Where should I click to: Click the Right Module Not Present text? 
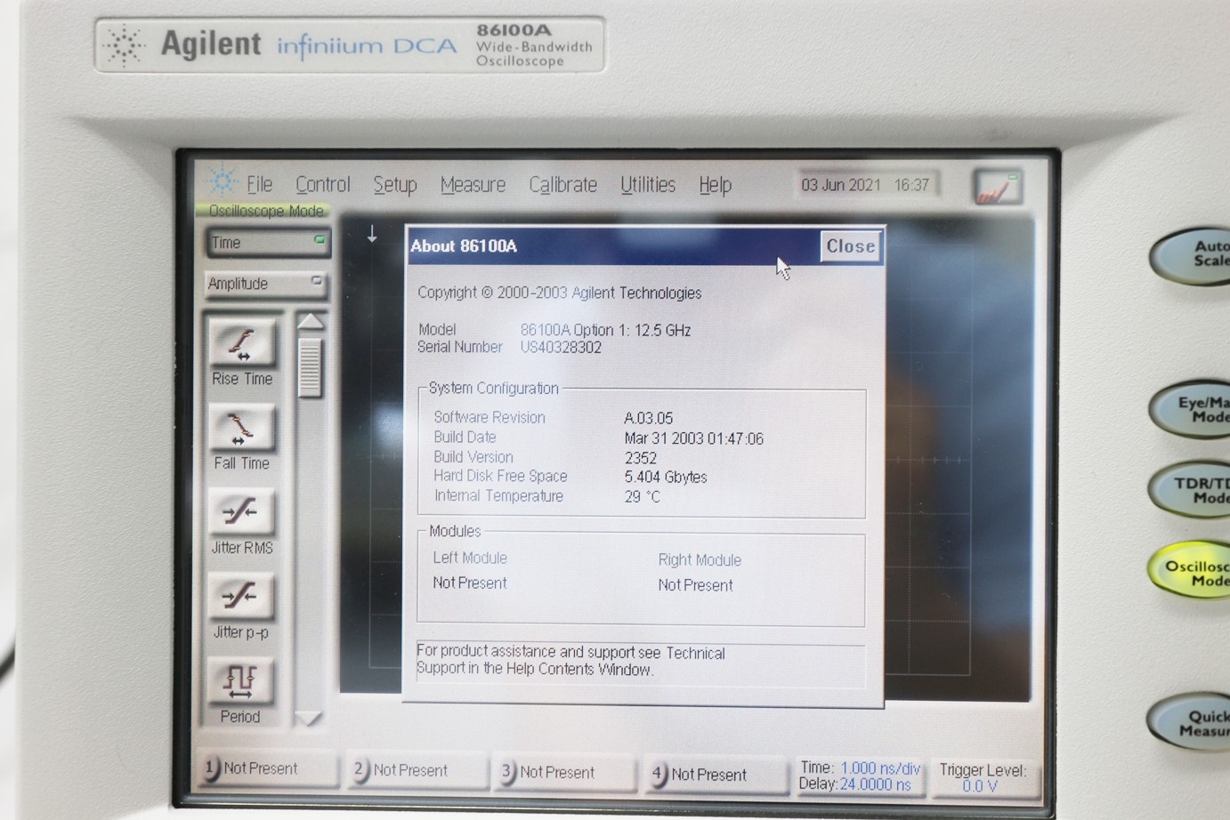[696, 585]
